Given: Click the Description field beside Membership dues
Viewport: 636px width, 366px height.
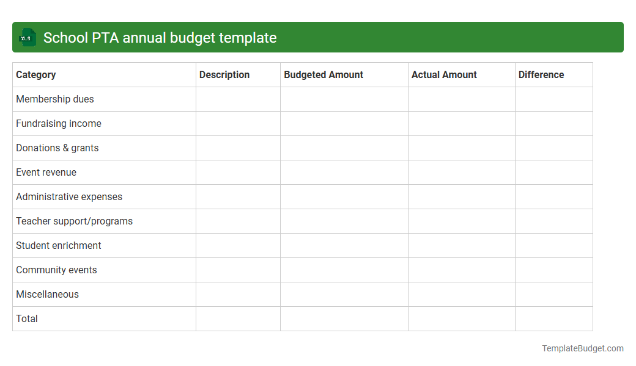Looking at the screenshot, I should click(237, 99).
